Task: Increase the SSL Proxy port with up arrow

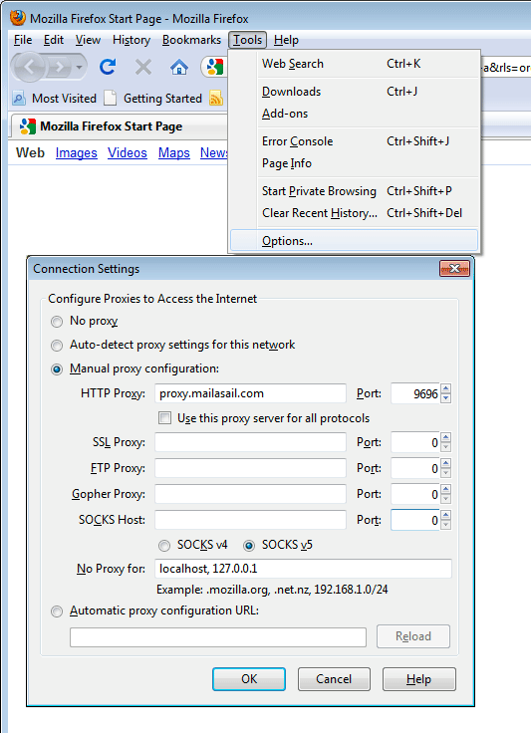Action: [x=446, y=437]
